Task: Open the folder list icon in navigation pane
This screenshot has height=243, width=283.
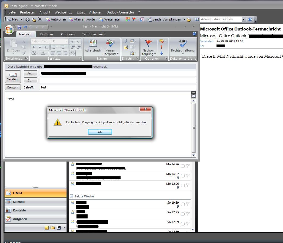Action: (x=52, y=228)
